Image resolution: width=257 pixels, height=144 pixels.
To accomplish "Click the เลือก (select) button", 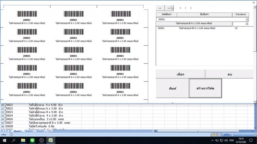I will (180, 74).
